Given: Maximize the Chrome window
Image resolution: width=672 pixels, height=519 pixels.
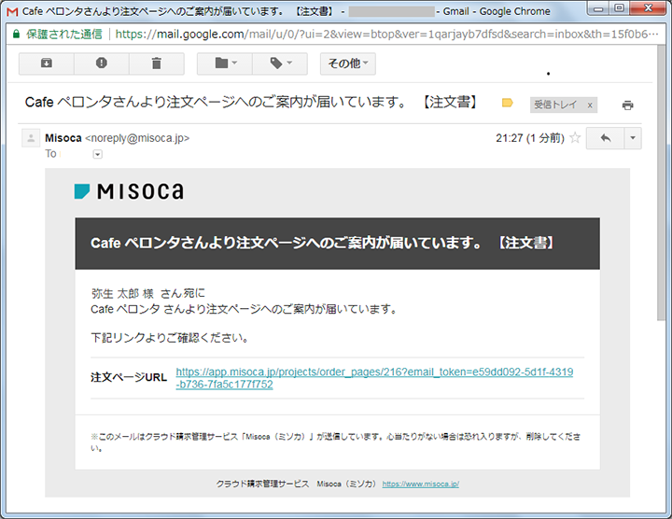Looking at the screenshot, I should (620, 8).
